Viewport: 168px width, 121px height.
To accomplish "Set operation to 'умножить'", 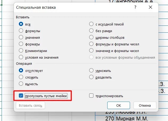I will pos(91,71).
